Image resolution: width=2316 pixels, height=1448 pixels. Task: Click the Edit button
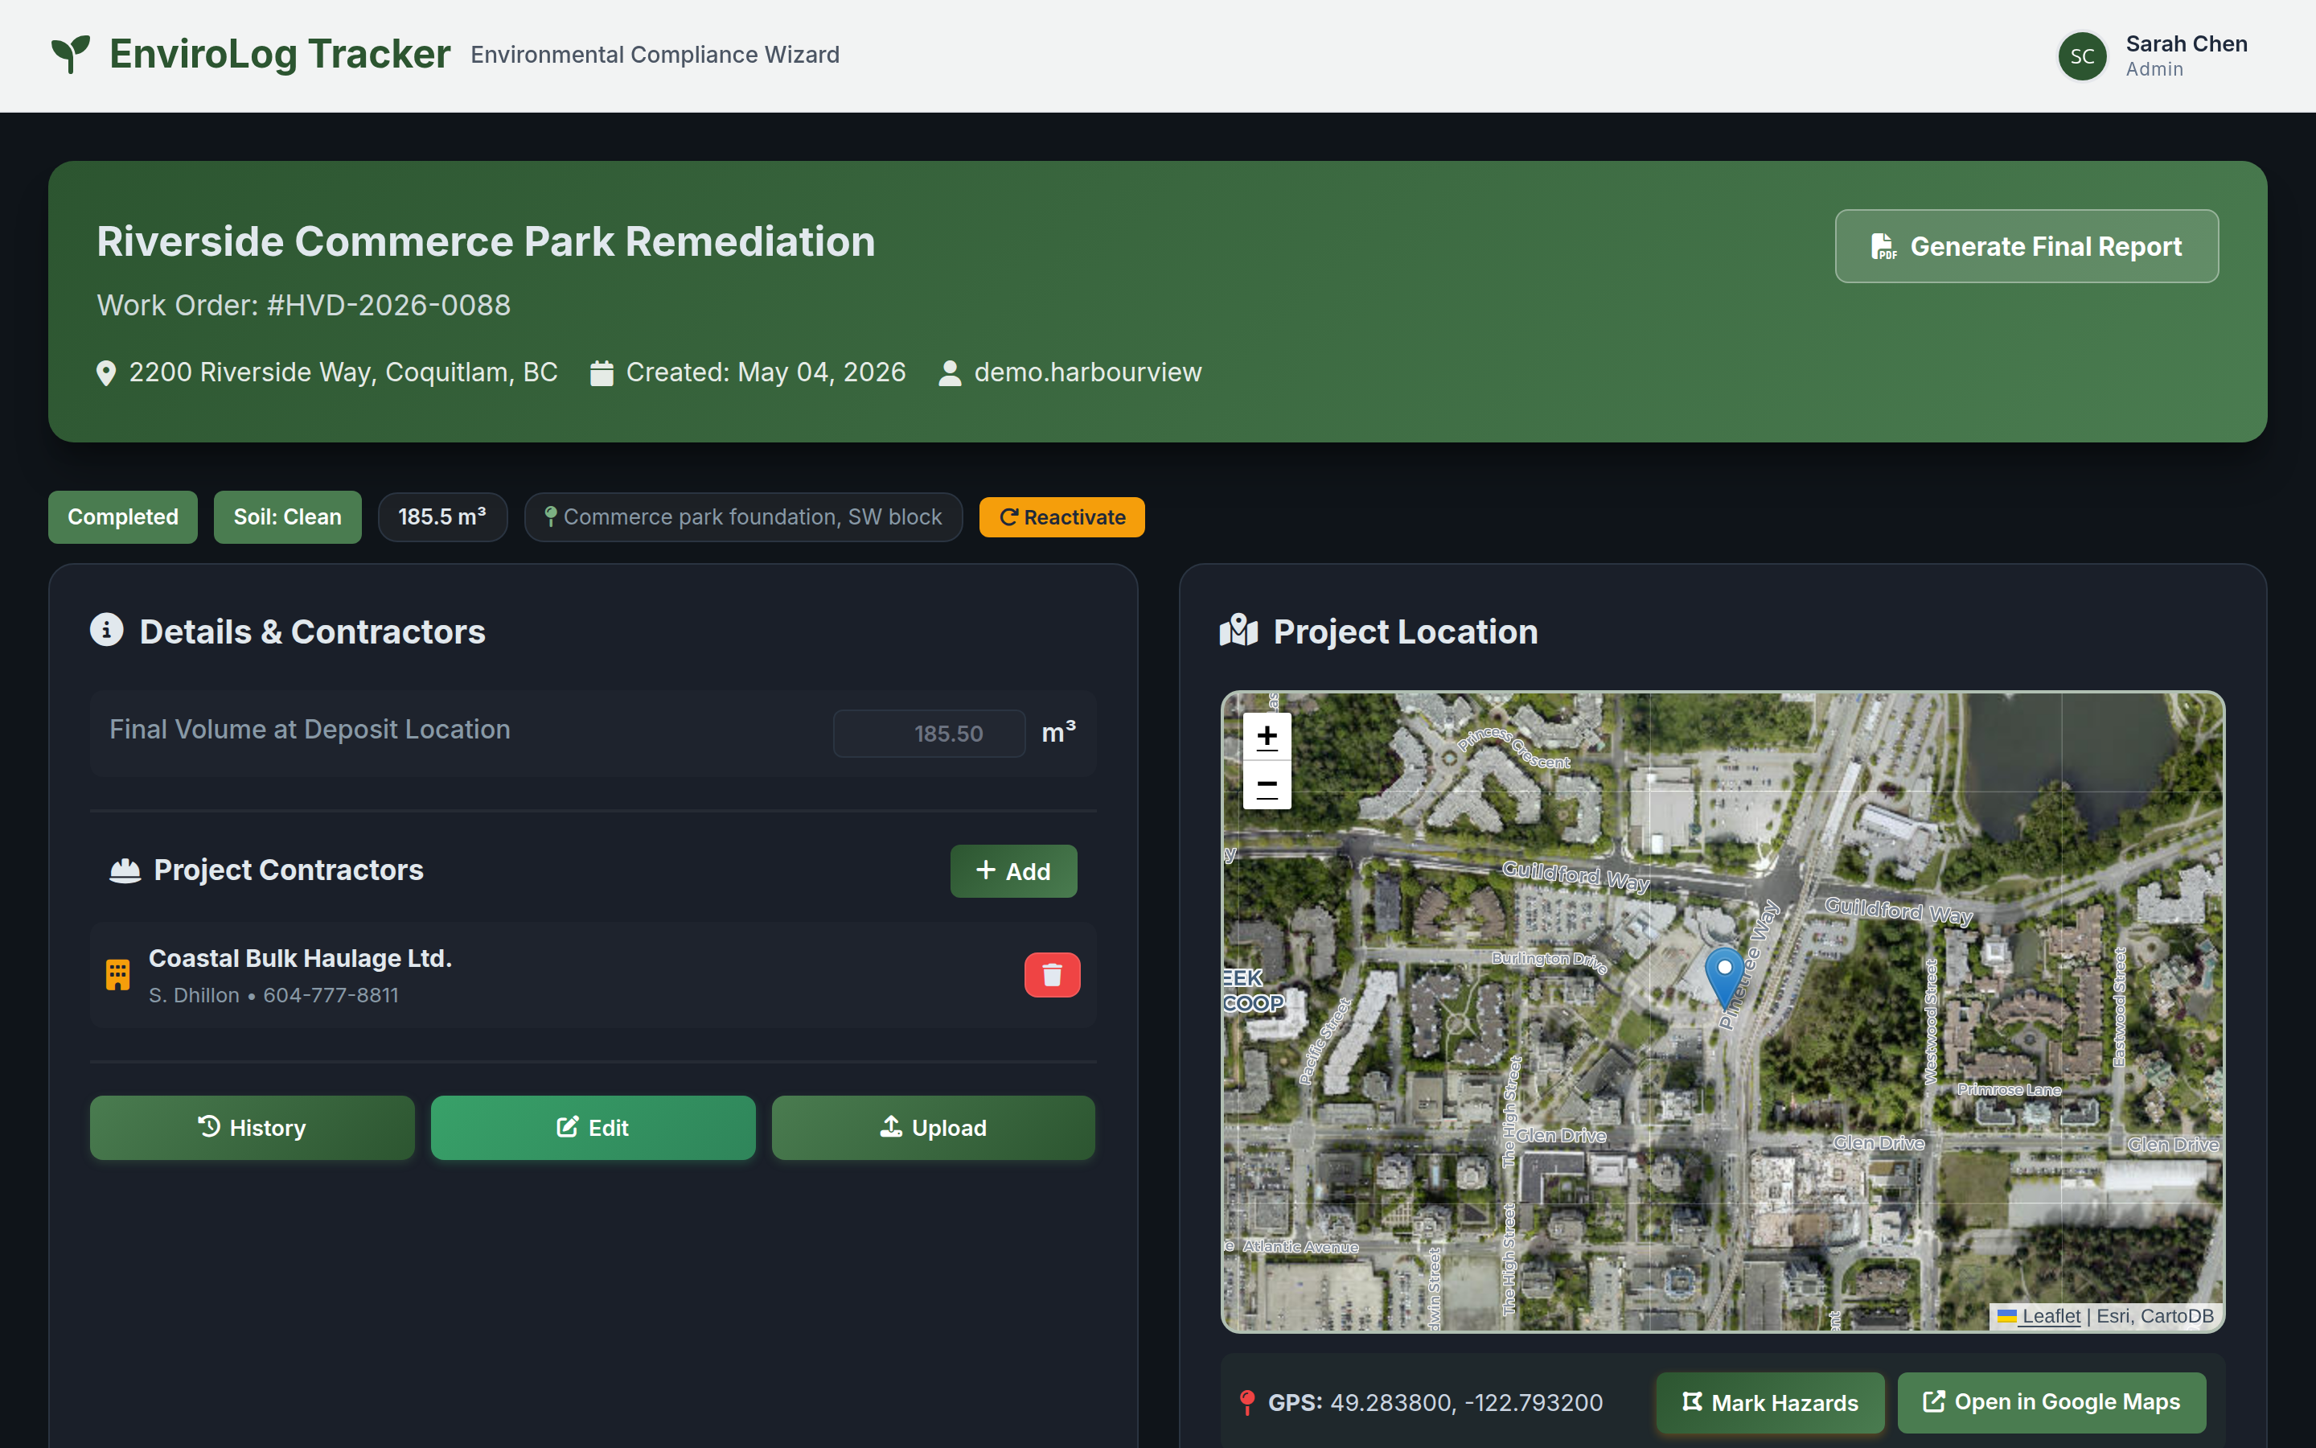593,1127
